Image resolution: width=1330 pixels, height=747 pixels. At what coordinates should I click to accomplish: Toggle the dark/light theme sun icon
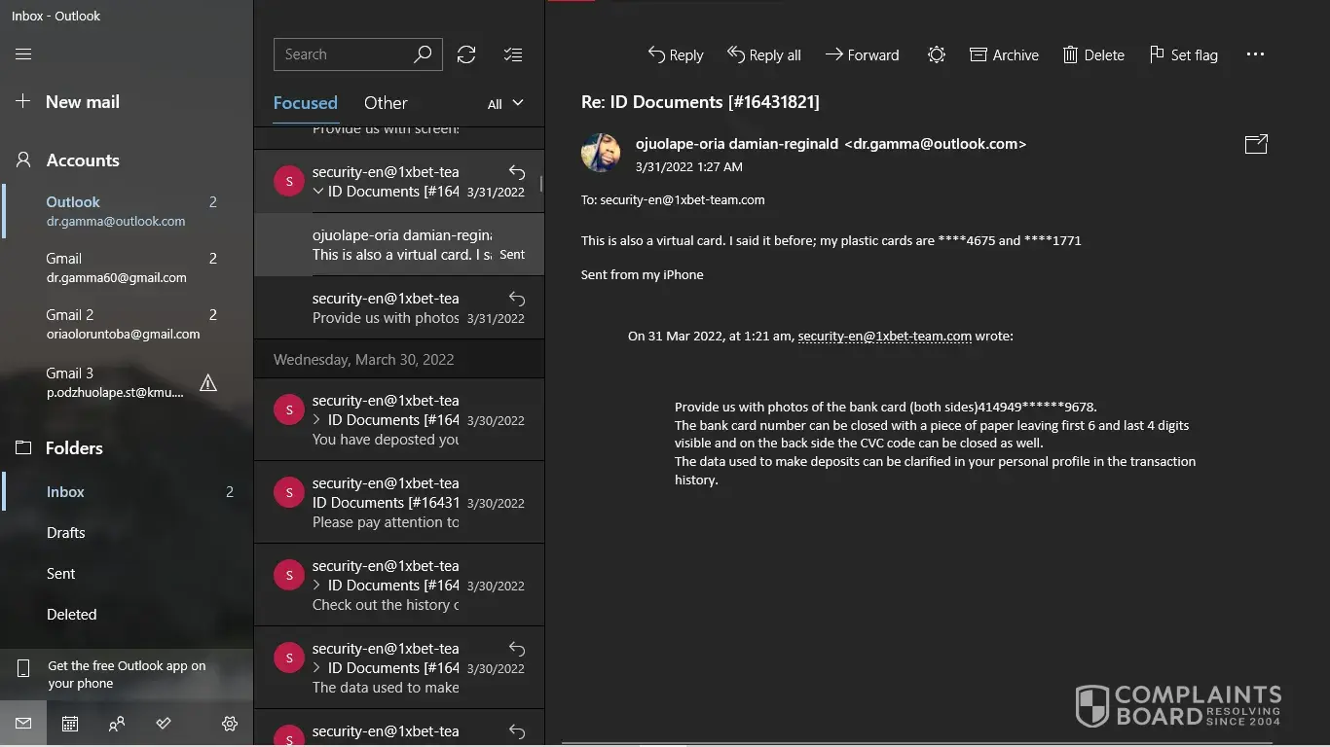tap(936, 54)
